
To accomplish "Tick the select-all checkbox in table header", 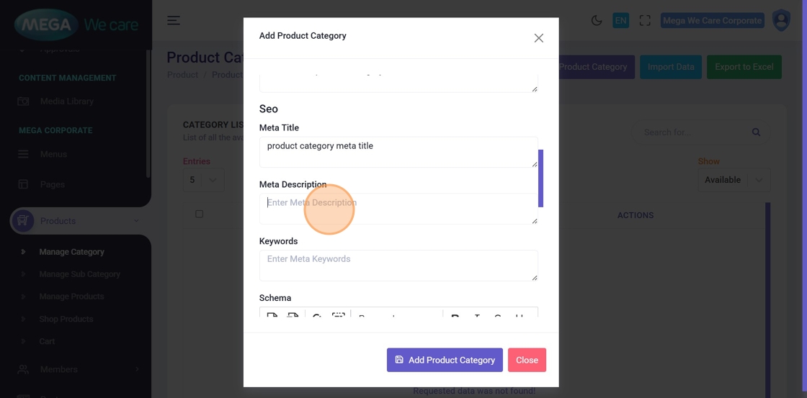I will [x=200, y=214].
